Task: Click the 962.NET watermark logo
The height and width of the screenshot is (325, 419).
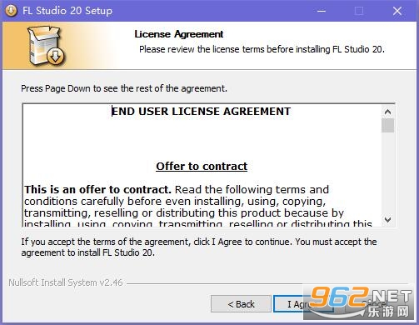Action: tap(361, 302)
